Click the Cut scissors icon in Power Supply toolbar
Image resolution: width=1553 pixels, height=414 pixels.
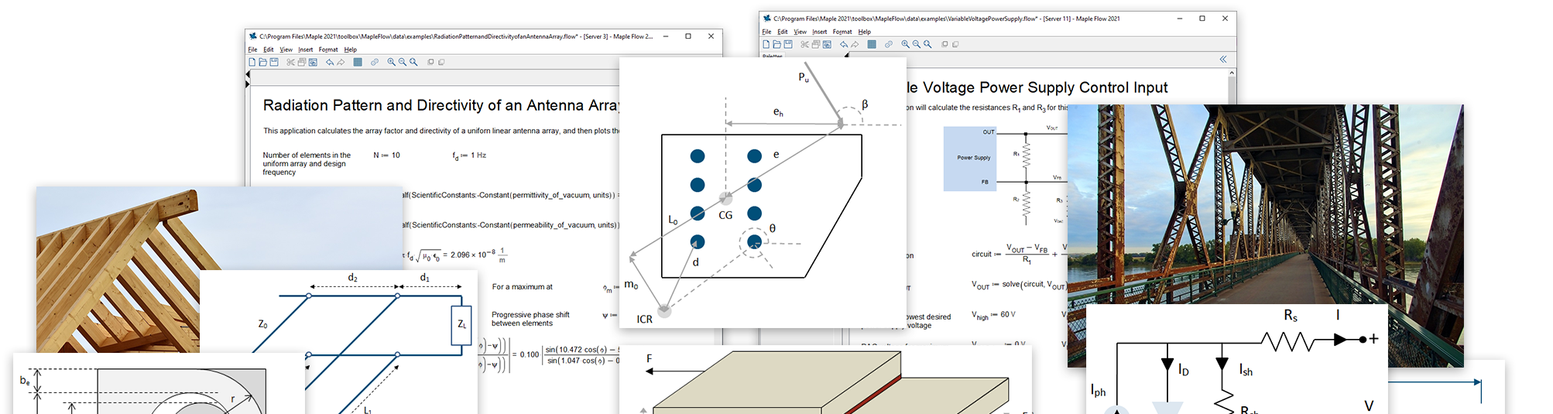pos(805,44)
